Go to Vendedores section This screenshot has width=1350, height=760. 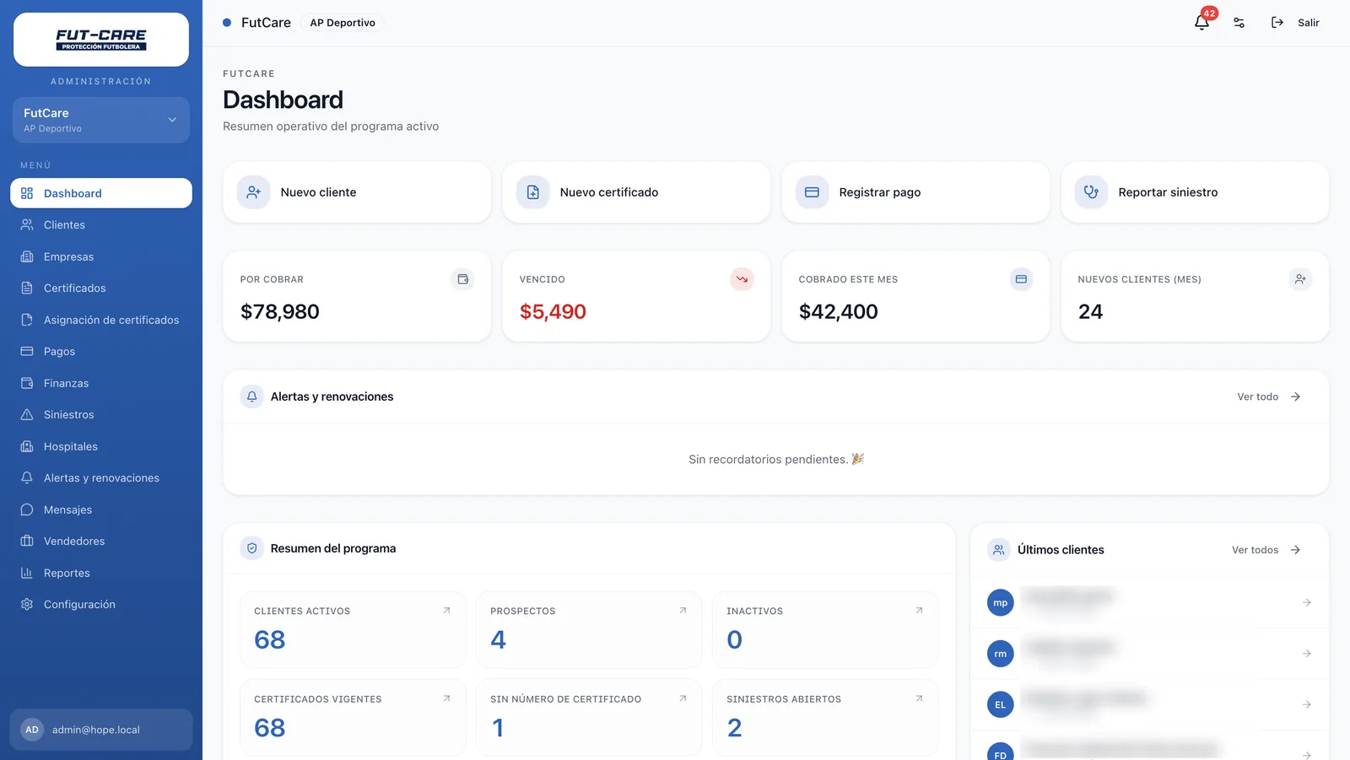pos(101,542)
